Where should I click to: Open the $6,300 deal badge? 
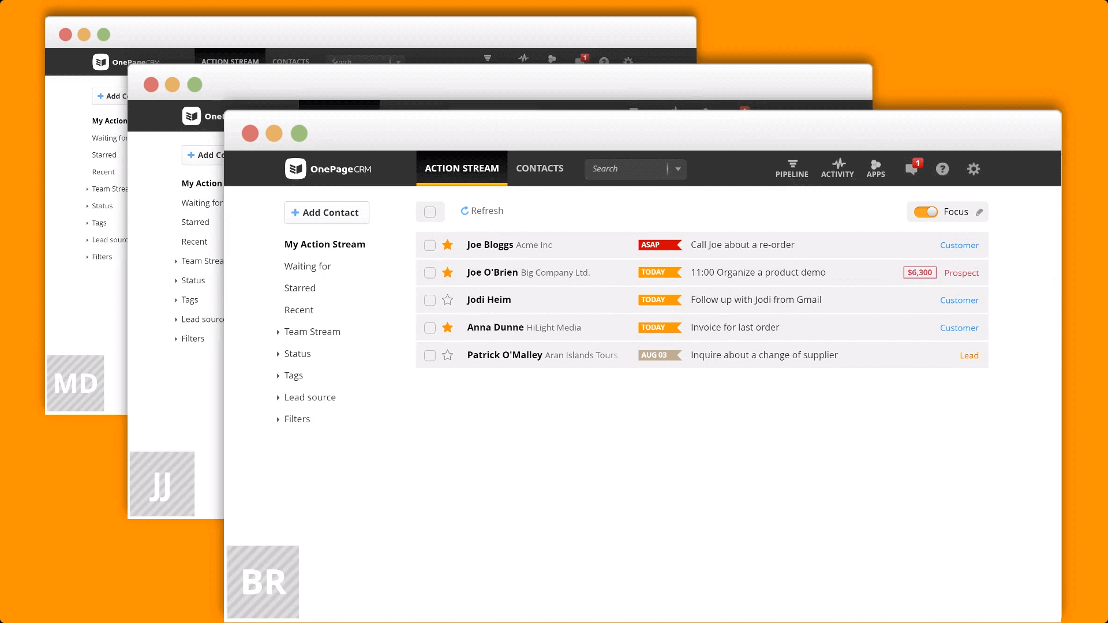coord(920,273)
